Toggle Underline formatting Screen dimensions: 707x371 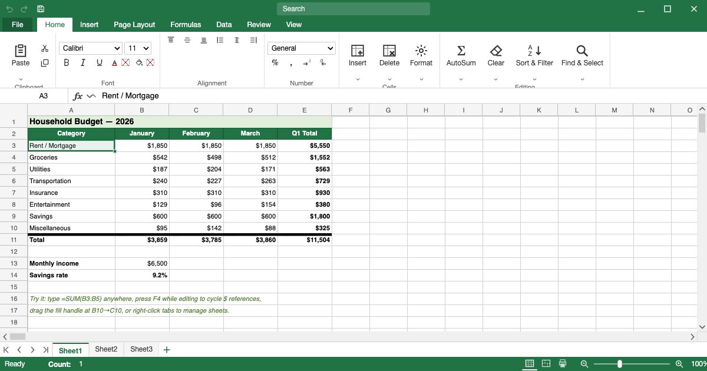(x=99, y=63)
